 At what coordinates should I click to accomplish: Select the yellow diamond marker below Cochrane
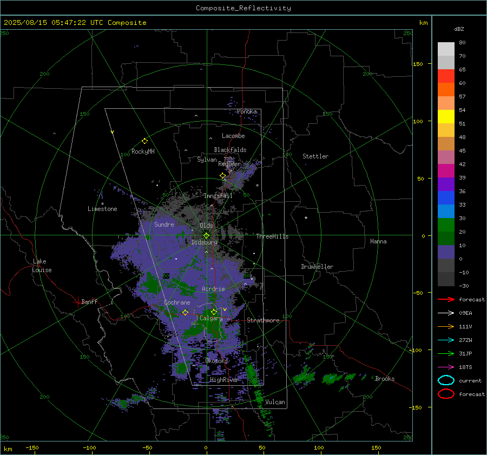click(x=185, y=312)
